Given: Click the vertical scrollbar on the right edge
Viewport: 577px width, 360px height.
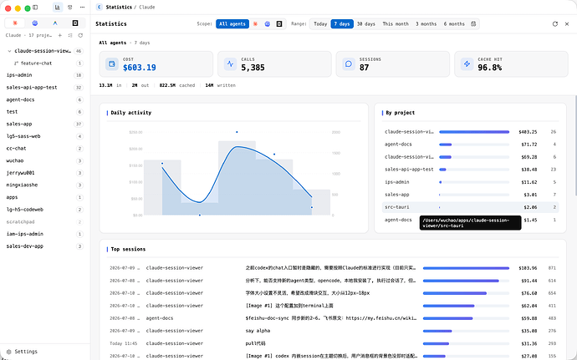Looking at the screenshot, I should tap(575, 145).
